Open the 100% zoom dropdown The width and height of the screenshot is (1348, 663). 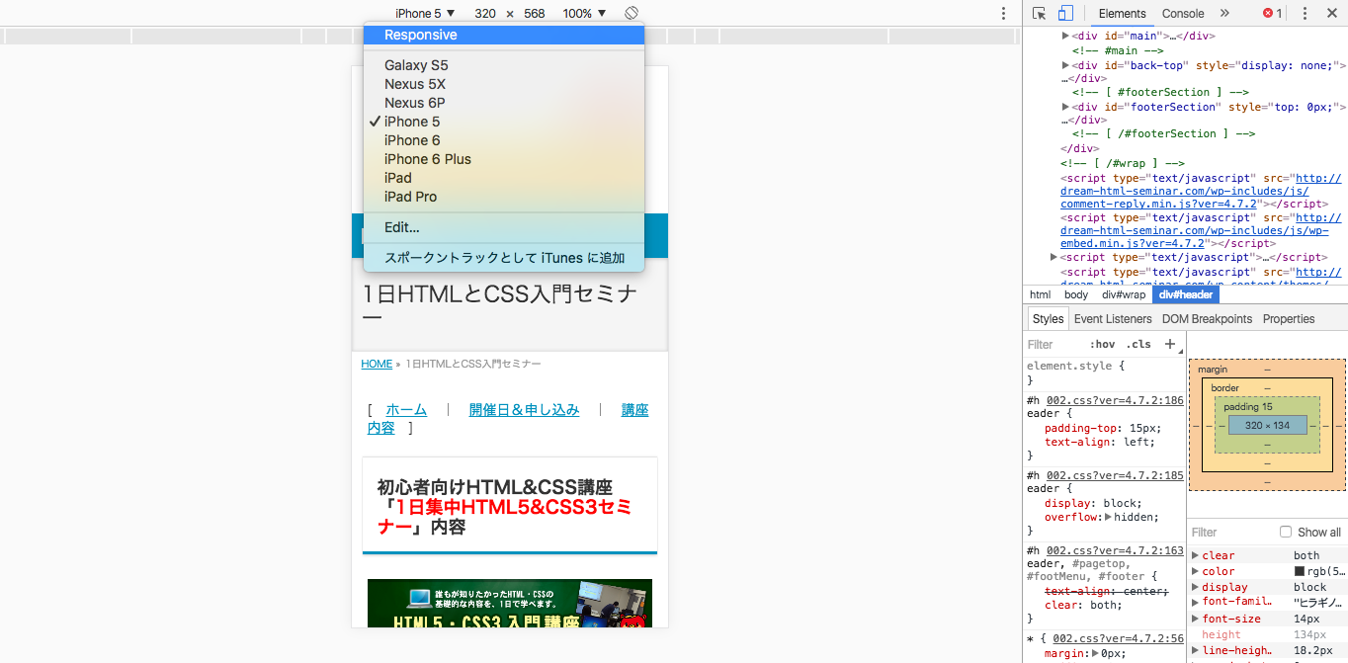[x=584, y=13]
